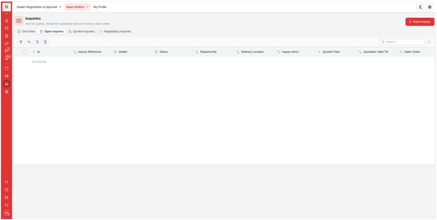Open the Home icon in the sidebar
Image resolution: width=437 pixels, height=220 pixels.
tap(7, 21)
